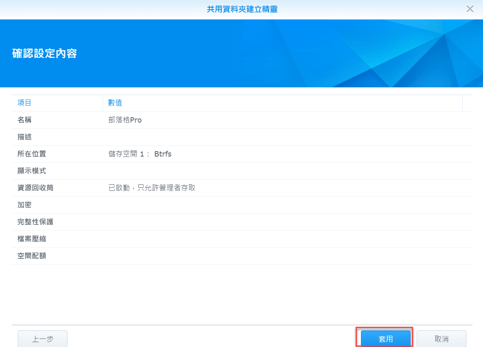
Task: Select the 加密 row label
Action: 24,205
